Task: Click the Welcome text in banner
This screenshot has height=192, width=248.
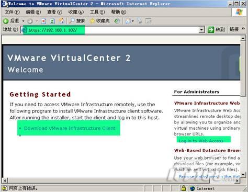Action: point(26,70)
